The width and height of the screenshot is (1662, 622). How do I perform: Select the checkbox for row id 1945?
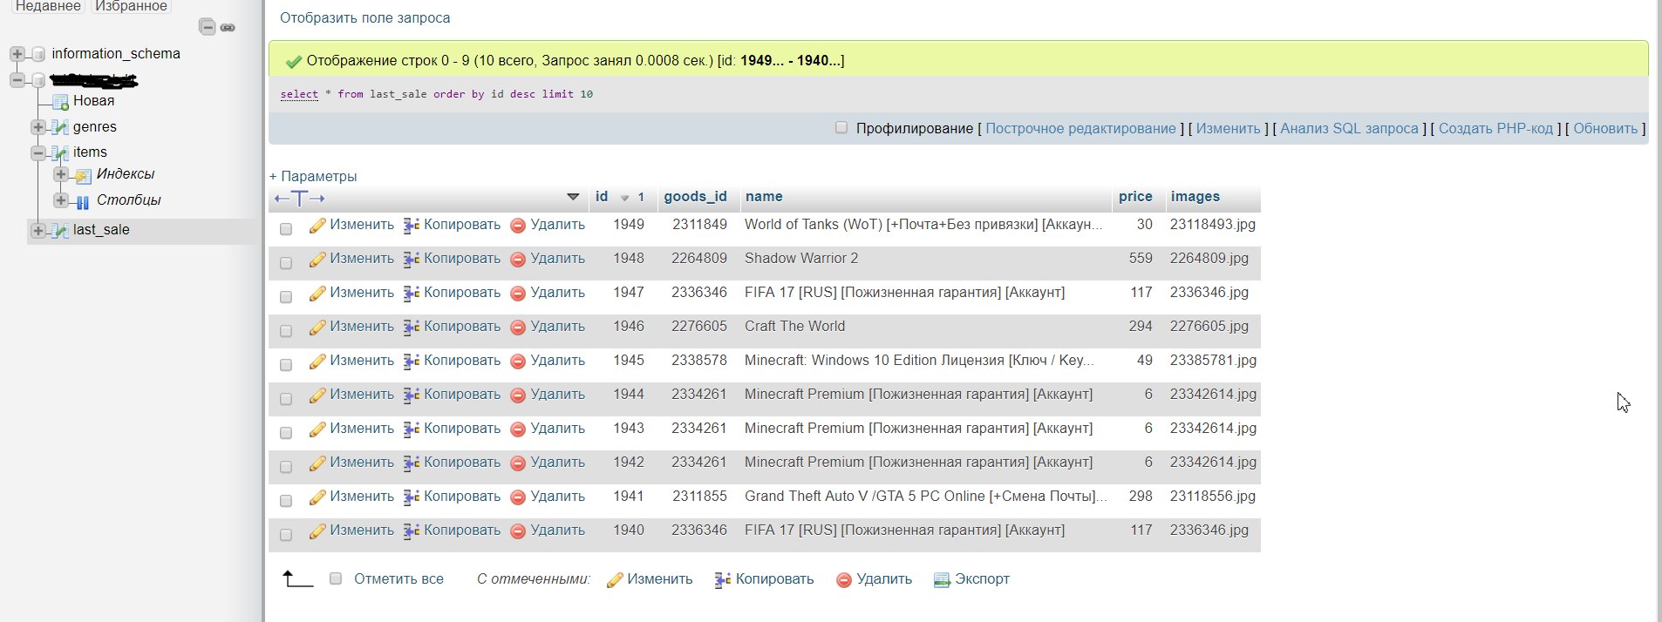click(x=286, y=365)
